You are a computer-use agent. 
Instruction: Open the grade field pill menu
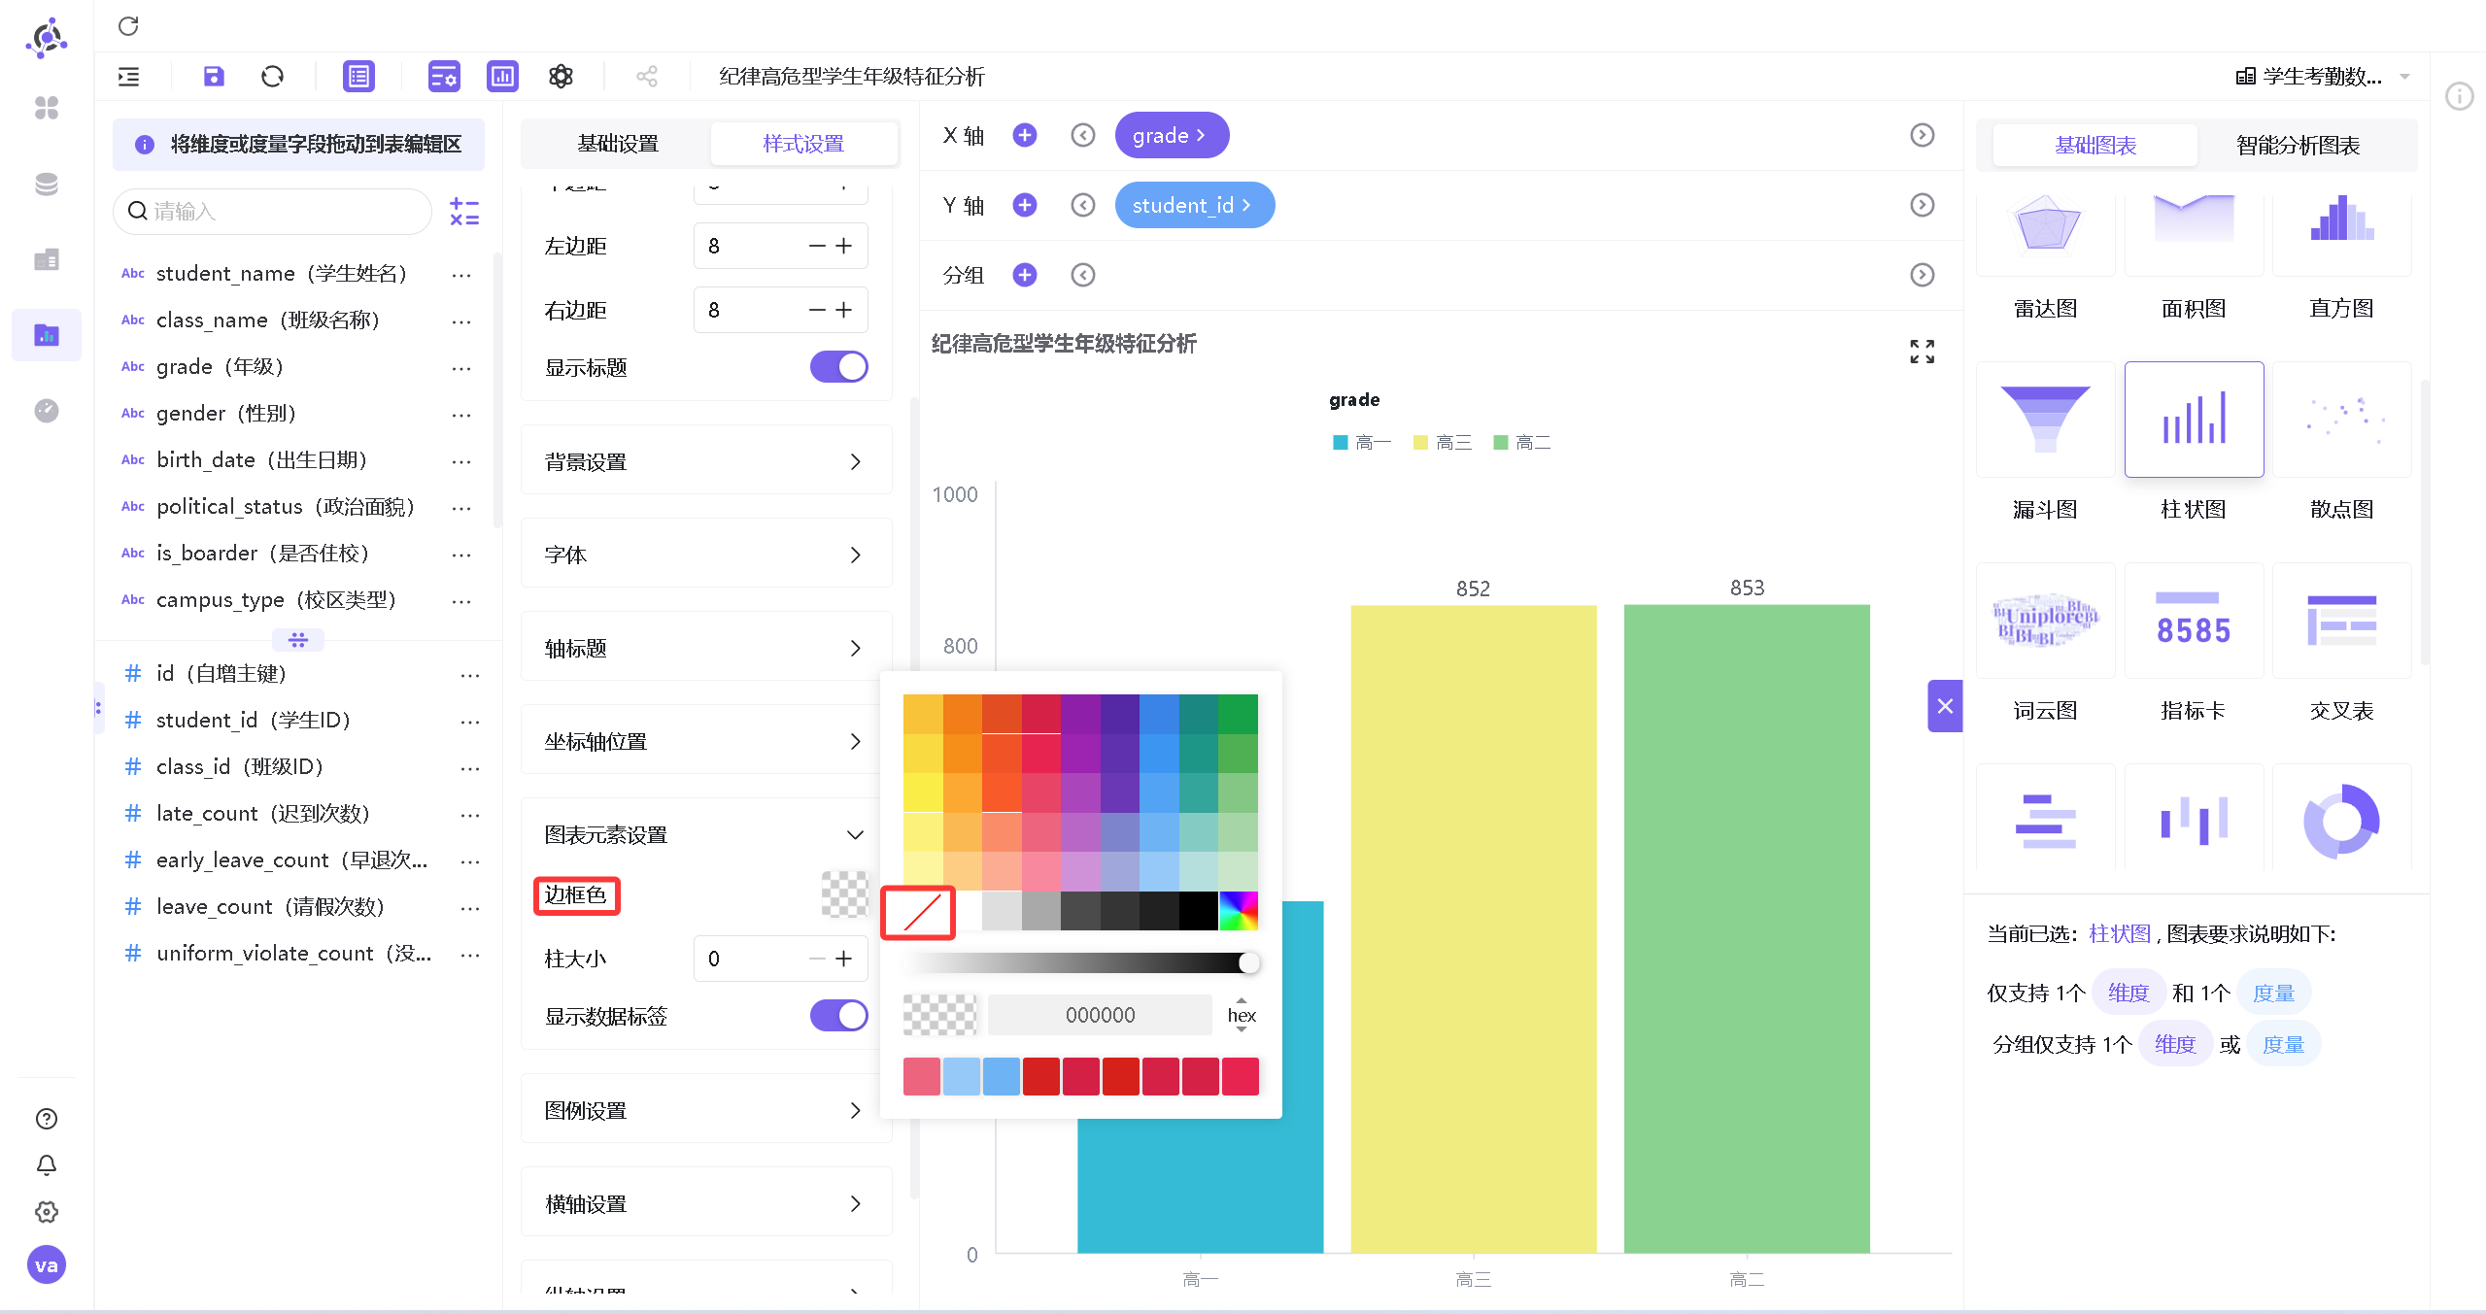tap(1172, 135)
